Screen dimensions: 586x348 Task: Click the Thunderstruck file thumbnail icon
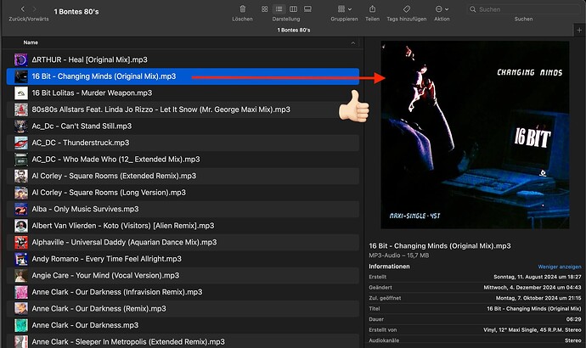[21, 143]
